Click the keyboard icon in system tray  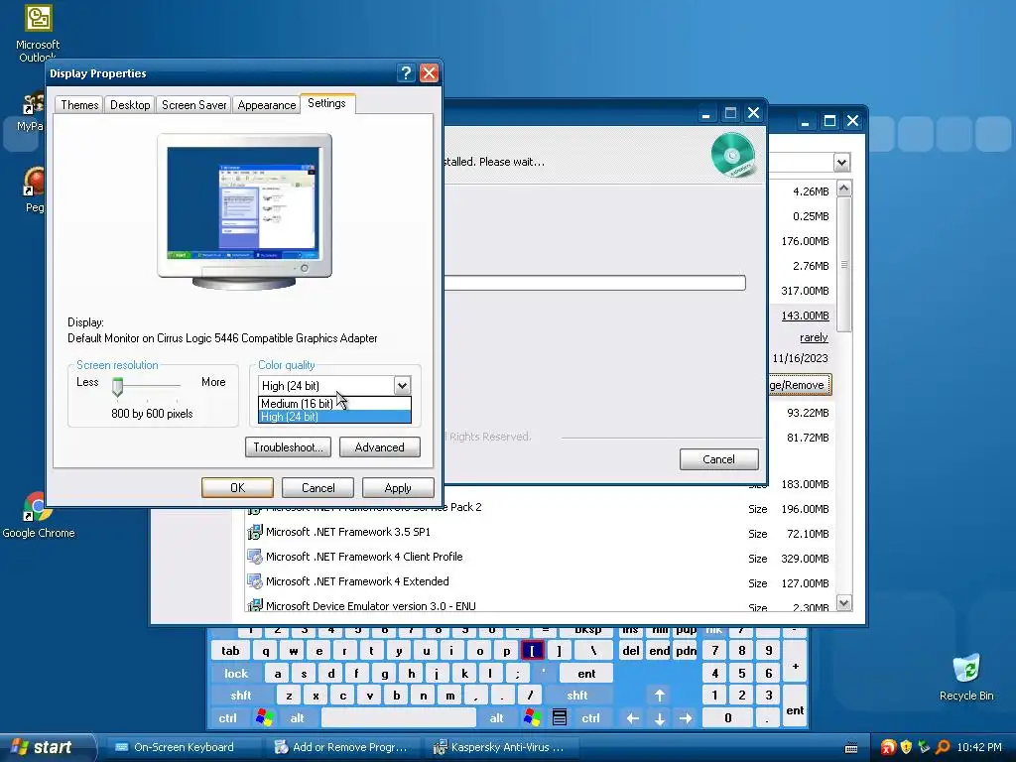pyautogui.click(x=851, y=748)
